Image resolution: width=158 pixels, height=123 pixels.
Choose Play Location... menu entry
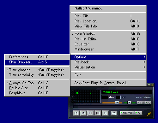(108, 21)
